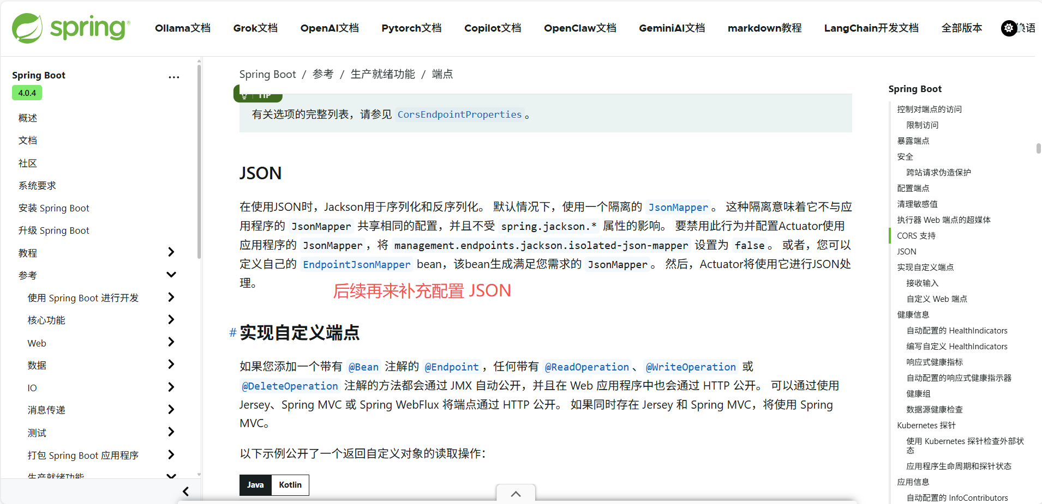Screen dimensions: 1042x504
Task: Open 系统要求 in the sidebar
Action: 37,186
